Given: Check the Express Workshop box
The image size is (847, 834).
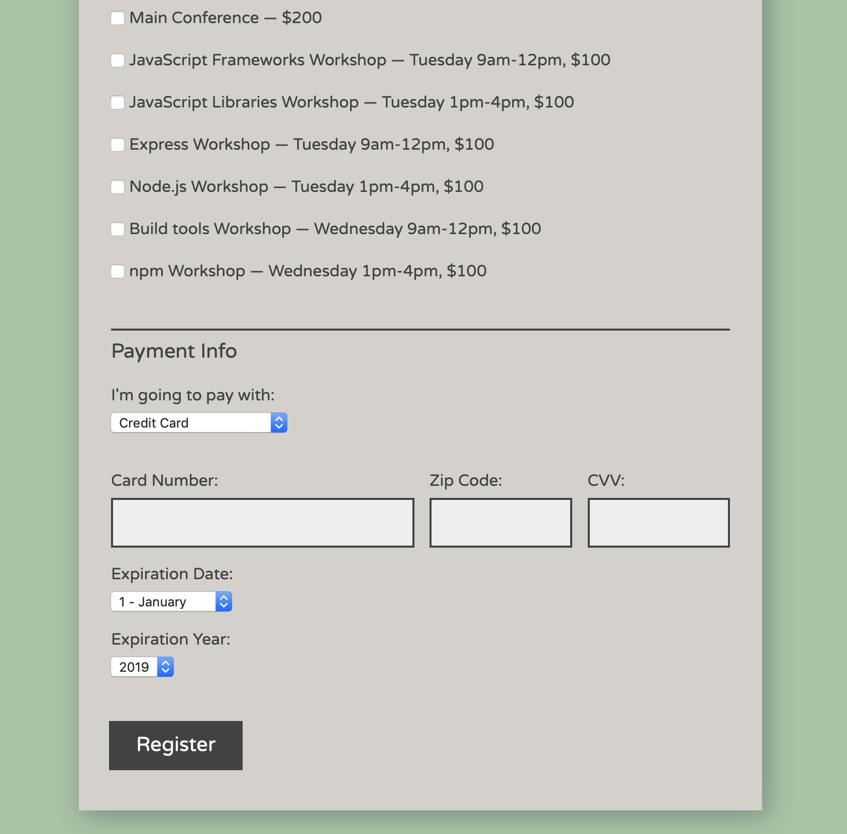Looking at the screenshot, I should click(x=117, y=145).
